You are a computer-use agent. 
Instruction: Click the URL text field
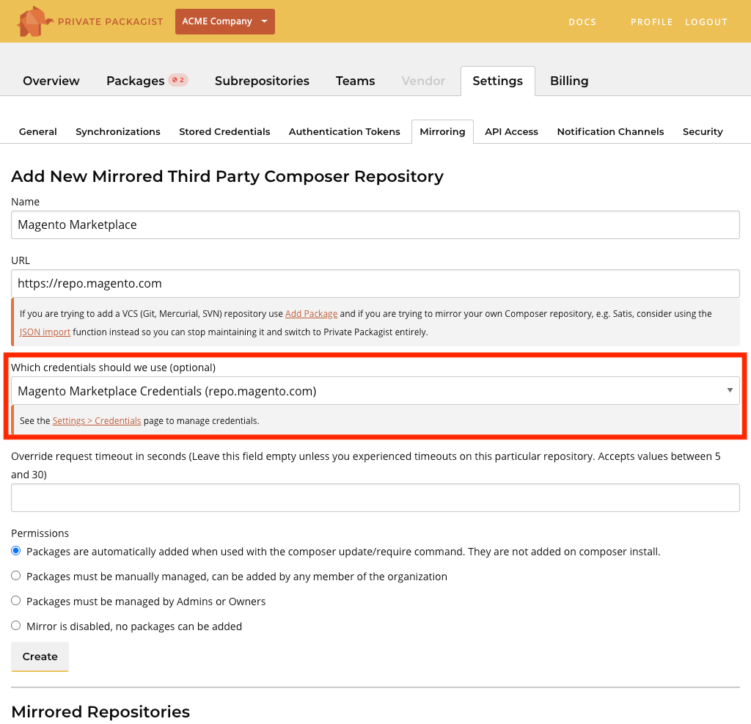pyautogui.click(x=375, y=283)
